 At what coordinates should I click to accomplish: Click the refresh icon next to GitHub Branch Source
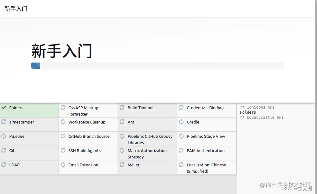coord(63,136)
